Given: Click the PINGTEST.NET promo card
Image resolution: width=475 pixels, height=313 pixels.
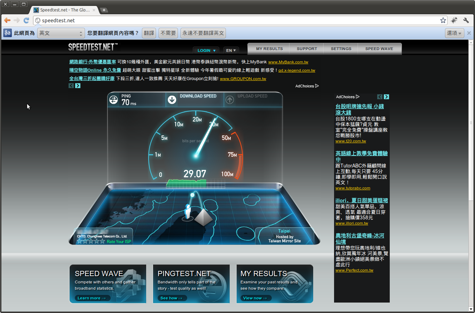Looking at the screenshot, I should point(191,284).
